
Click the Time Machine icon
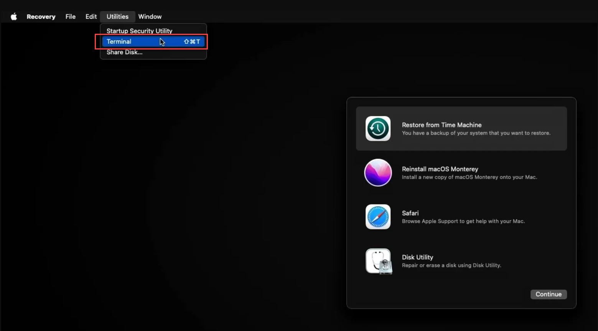378,128
